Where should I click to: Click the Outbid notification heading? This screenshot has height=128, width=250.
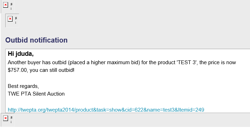tap(36, 40)
